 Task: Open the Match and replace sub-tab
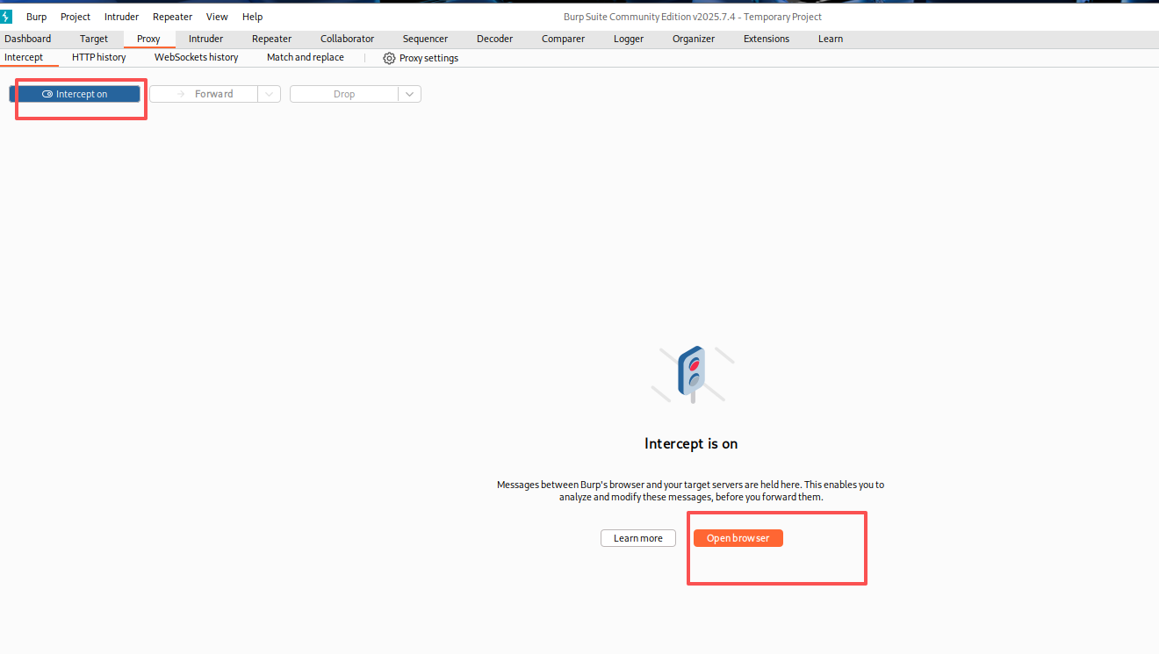coord(306,57)
